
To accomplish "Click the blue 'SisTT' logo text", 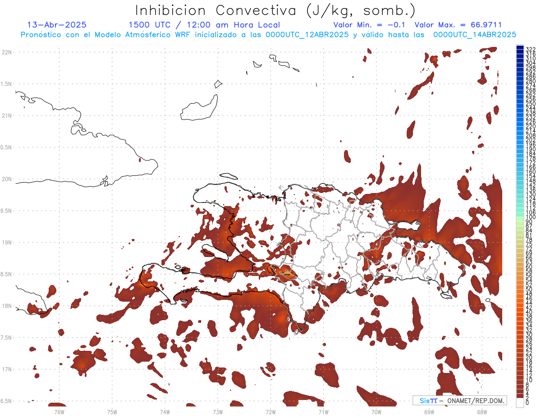I will pyautogui.click(x=428, y=400).
